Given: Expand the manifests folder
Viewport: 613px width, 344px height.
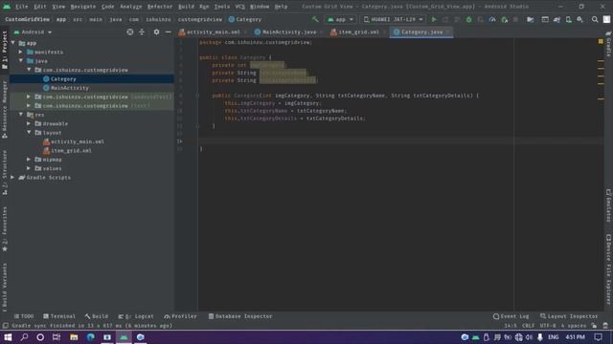Looking at the screenshot, I should click(21, 52).
